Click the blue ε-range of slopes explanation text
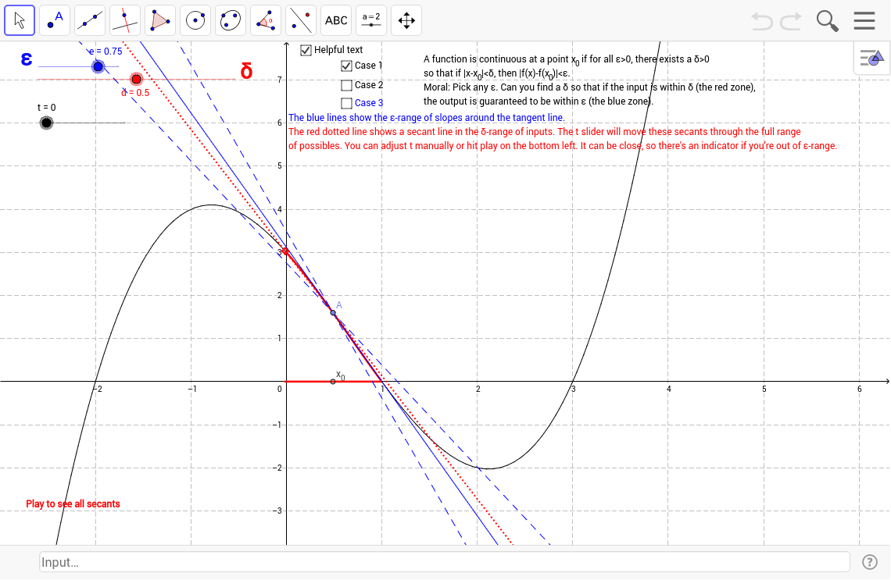This screenshot has height=580, width=891. (x=426, y=117)
